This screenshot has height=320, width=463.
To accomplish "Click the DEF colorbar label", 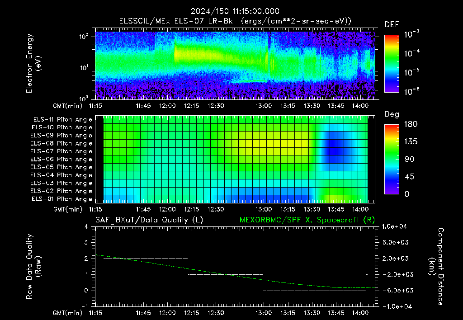I will click(x=392, y=24).
